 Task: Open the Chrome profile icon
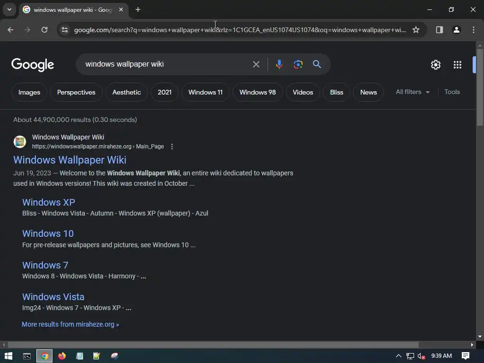(457, 30)
